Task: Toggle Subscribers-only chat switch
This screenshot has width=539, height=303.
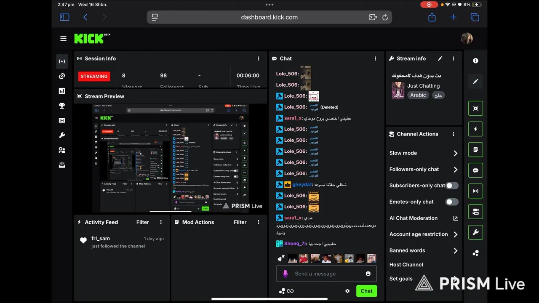Action: (x=452, y=186)
